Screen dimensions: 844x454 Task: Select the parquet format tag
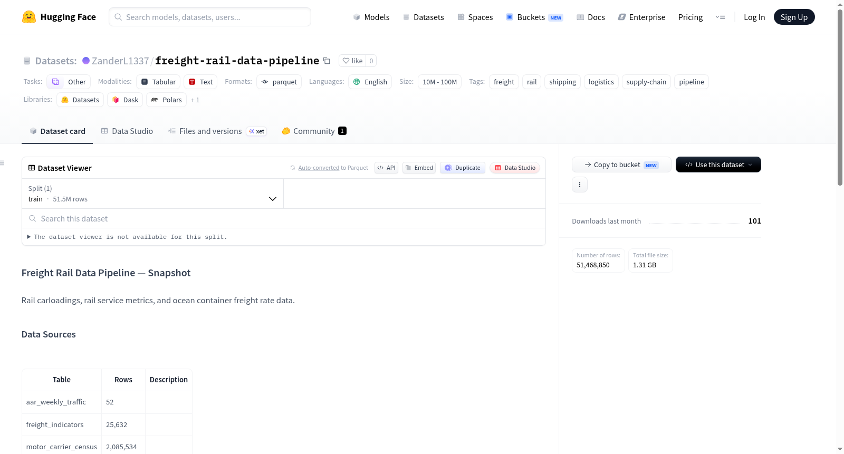tap(279, 82)
